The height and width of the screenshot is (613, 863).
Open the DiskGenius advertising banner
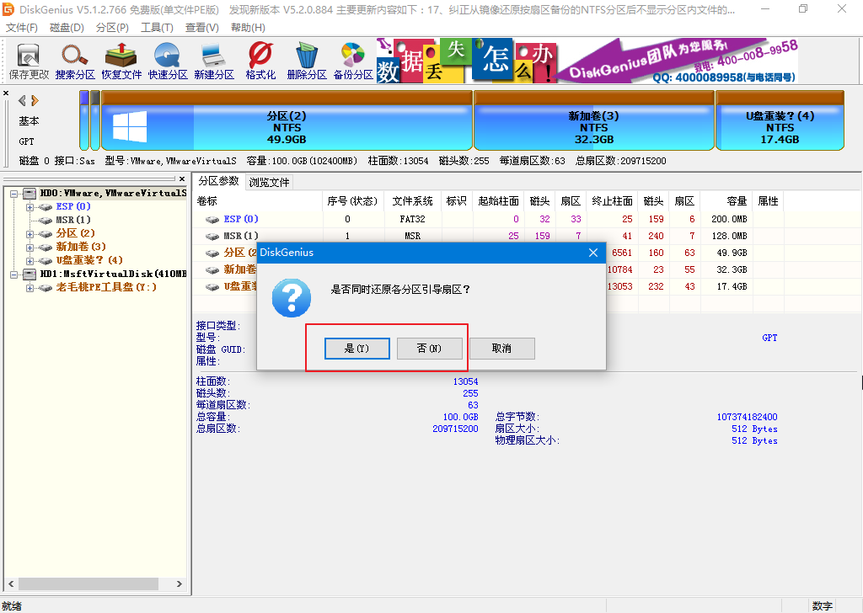pos(587,61)
